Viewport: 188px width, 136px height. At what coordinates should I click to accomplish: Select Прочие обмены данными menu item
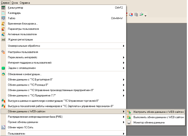[63, 122]
